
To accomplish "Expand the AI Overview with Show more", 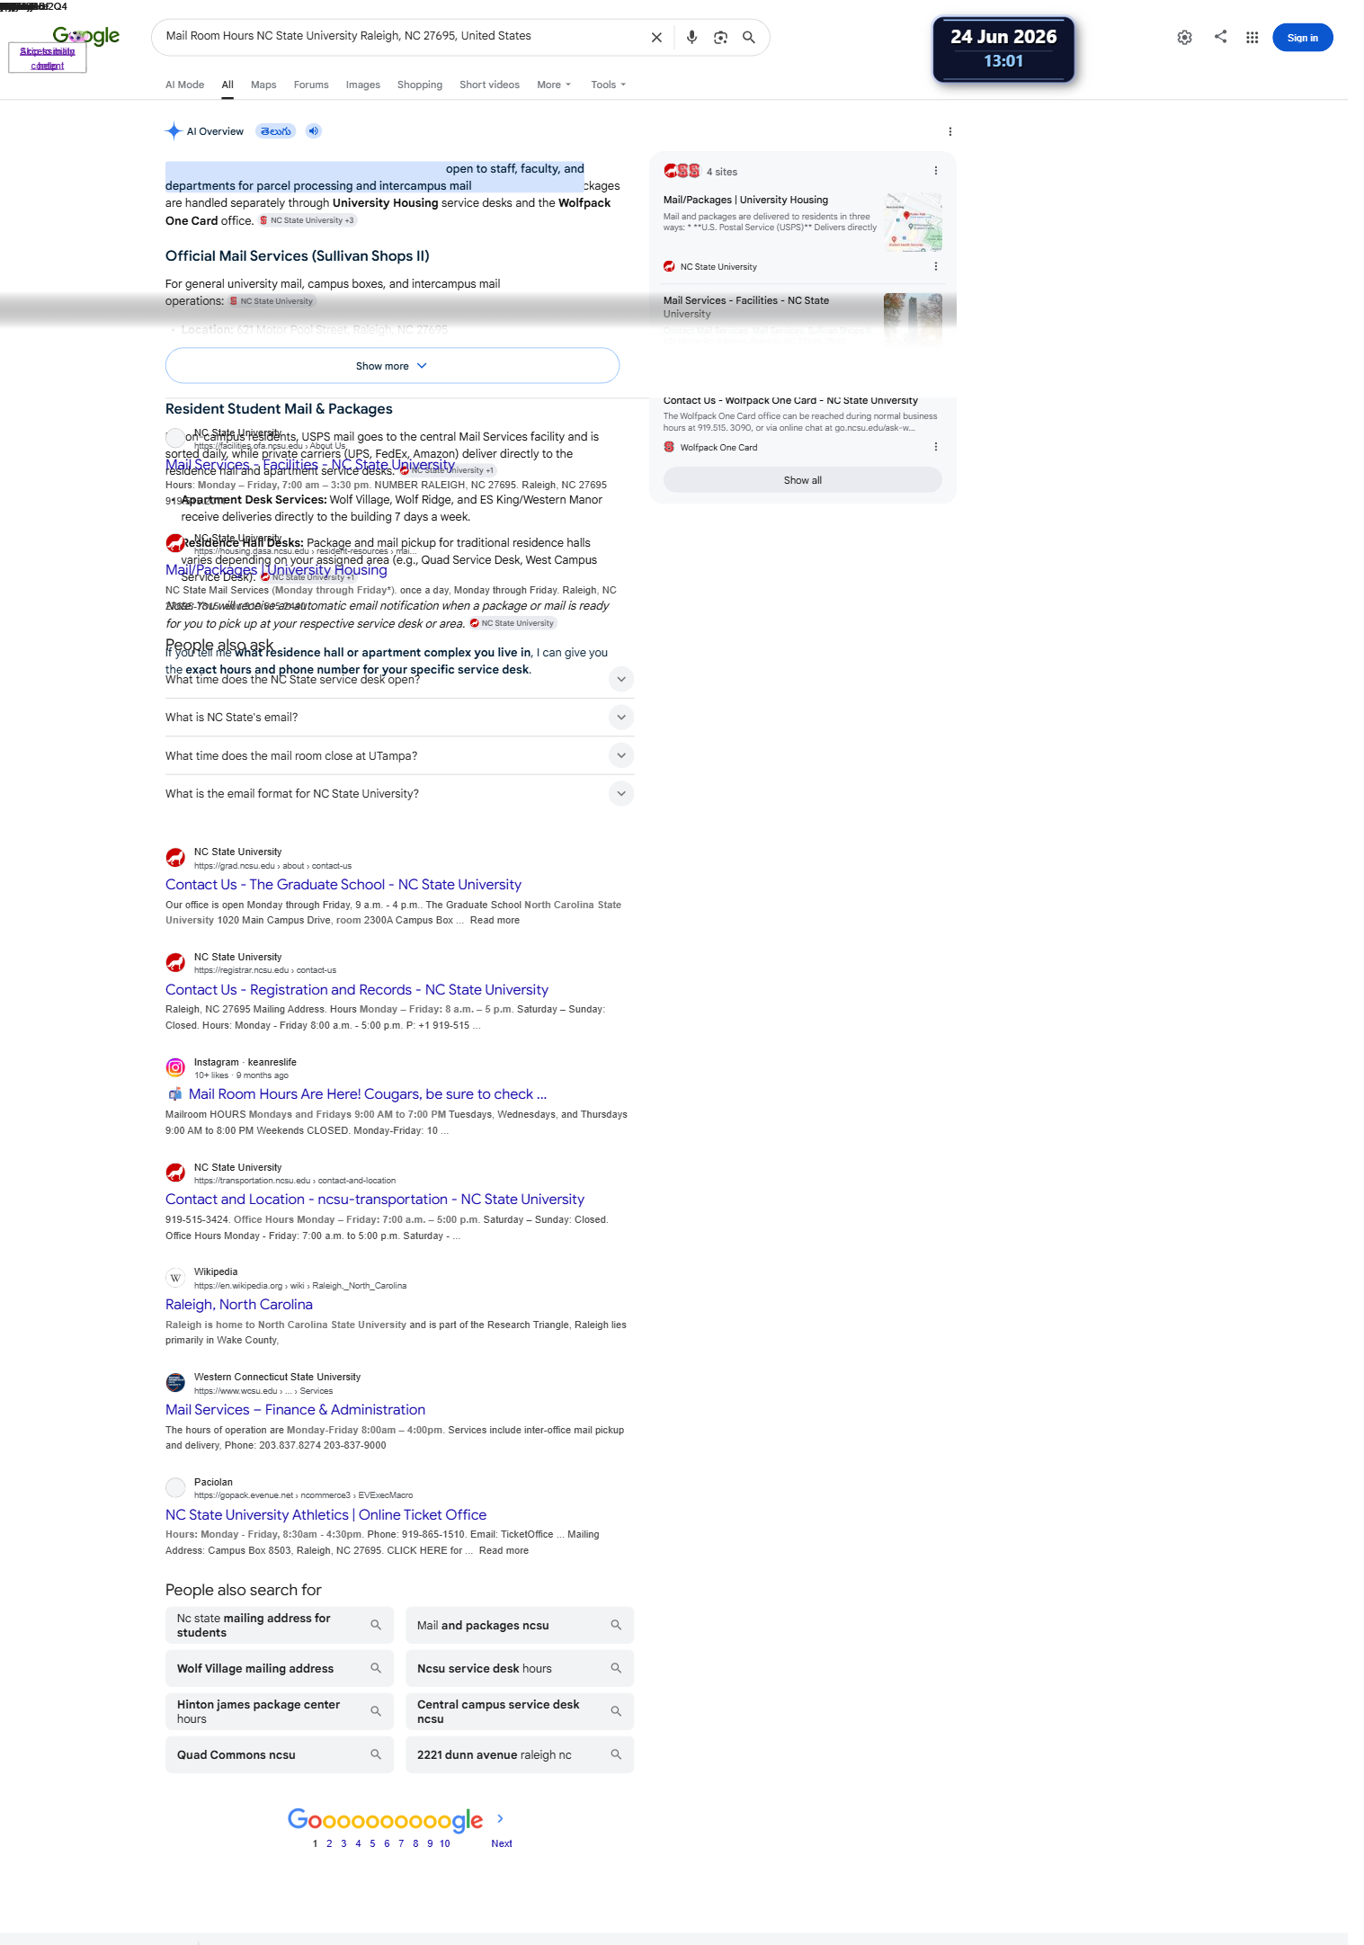I will 392,366.
